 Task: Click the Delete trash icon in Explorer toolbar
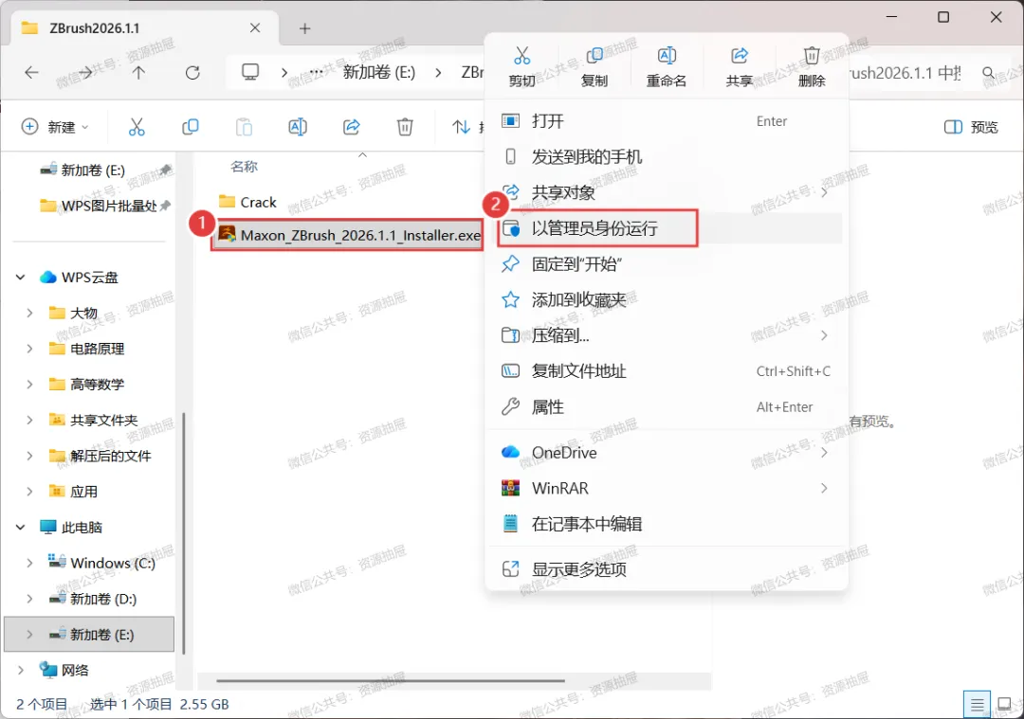click(405, 127)
